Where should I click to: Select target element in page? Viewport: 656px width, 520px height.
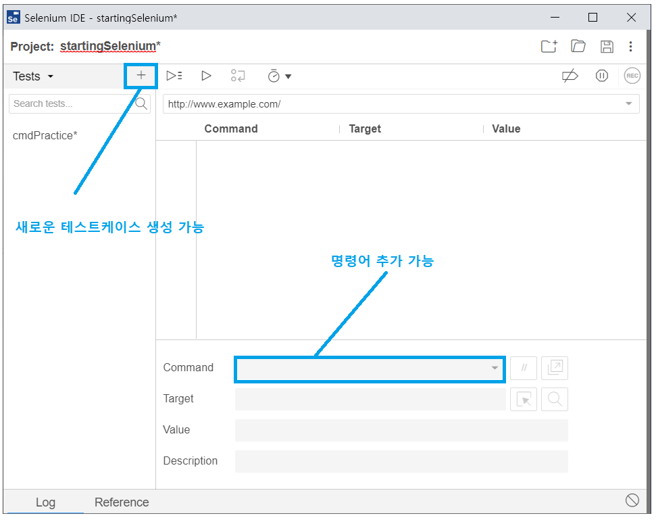coord(524,400)
